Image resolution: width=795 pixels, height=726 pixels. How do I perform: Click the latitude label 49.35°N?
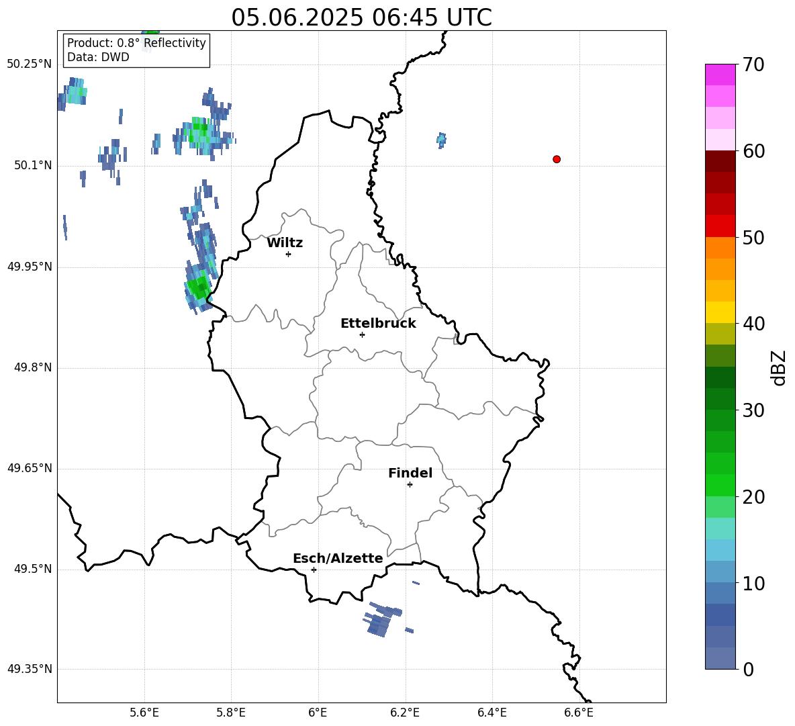click(x=30, y=669)
